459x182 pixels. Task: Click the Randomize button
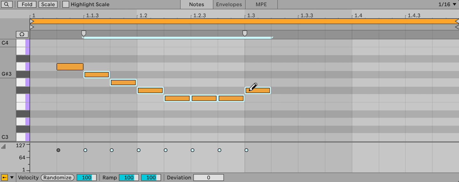(57, 178)
